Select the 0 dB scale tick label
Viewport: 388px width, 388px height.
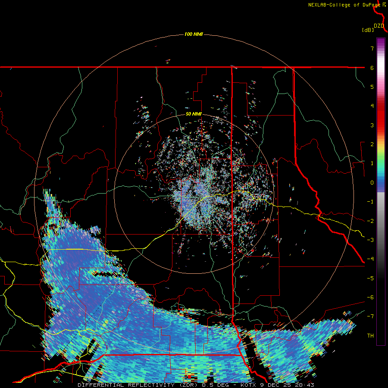coord(372,183)
